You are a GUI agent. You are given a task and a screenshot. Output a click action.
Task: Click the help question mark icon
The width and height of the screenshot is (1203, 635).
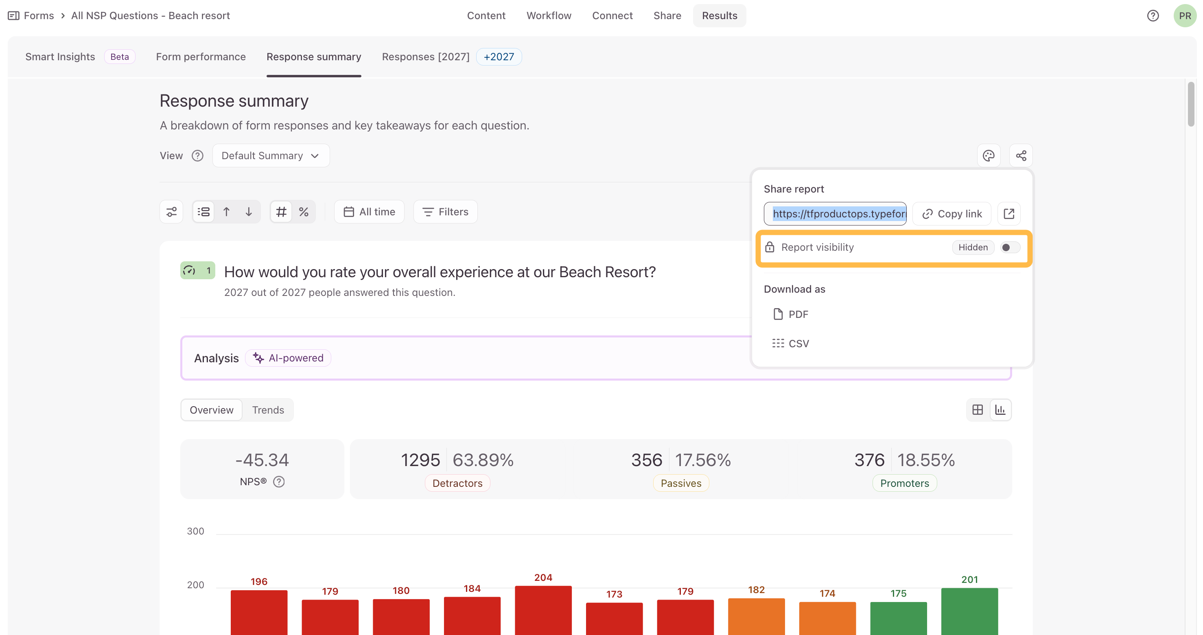[x=1153, y=15]
